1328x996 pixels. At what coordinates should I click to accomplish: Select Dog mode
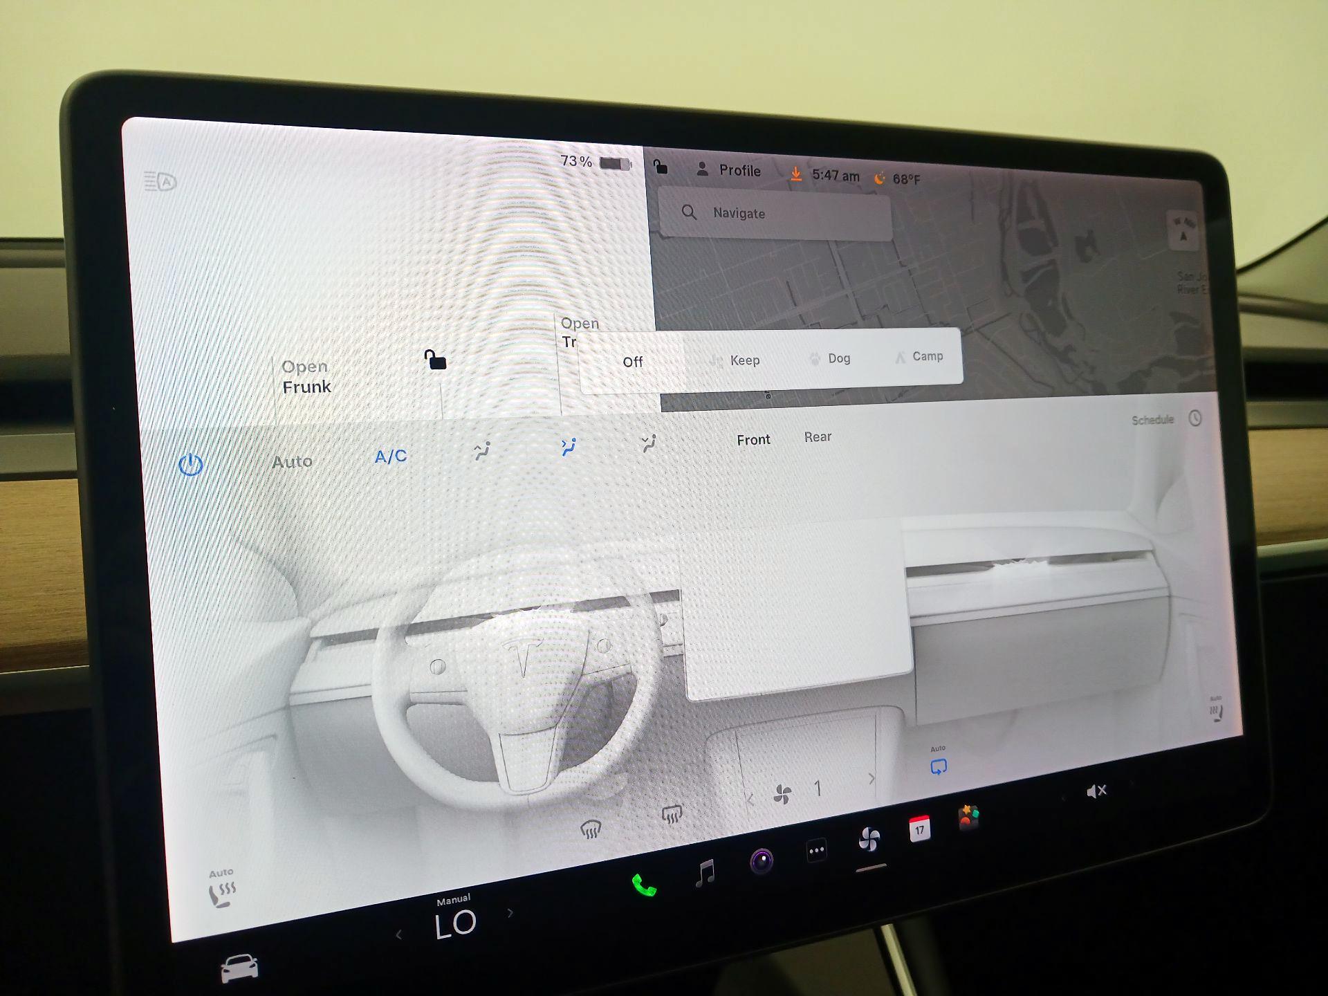[829, 358]
